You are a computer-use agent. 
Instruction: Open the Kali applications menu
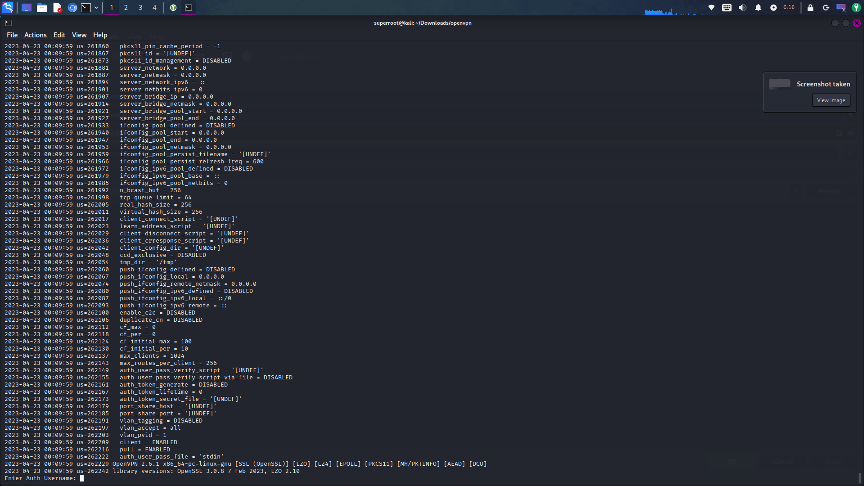8,8
